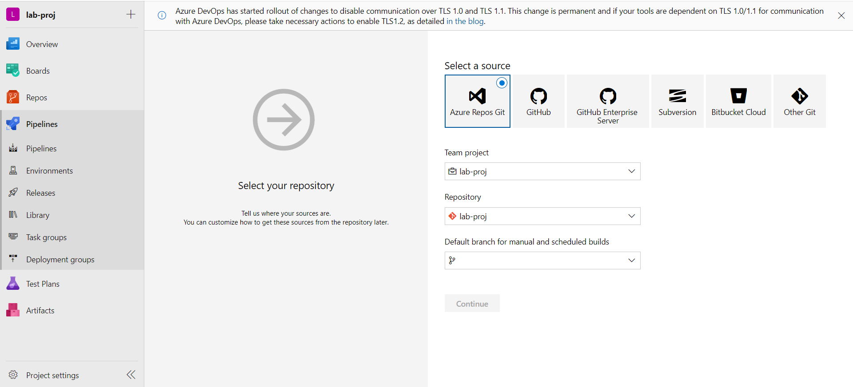Click the repo icon in Repository field
Image resolution: width=853 pixels, height=387 pixels.
tap(452, 216)
